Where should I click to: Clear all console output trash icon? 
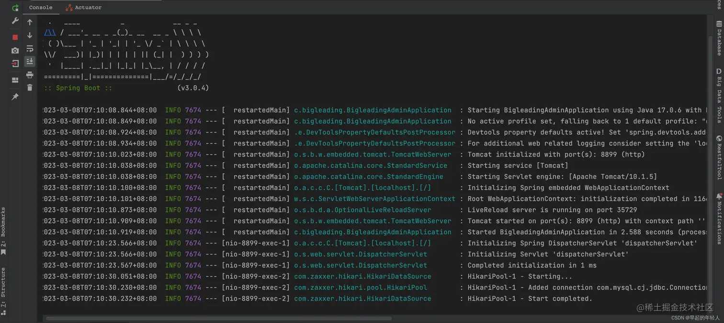tap(30, 88)
